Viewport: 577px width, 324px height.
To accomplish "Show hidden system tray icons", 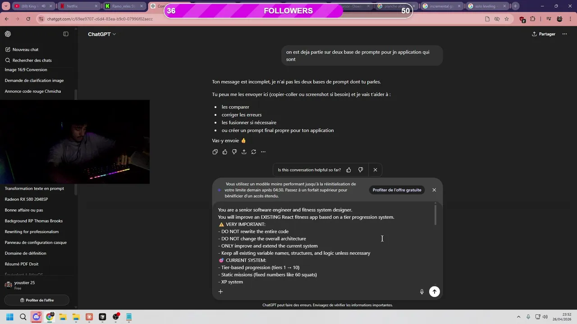I will [518, 317].
